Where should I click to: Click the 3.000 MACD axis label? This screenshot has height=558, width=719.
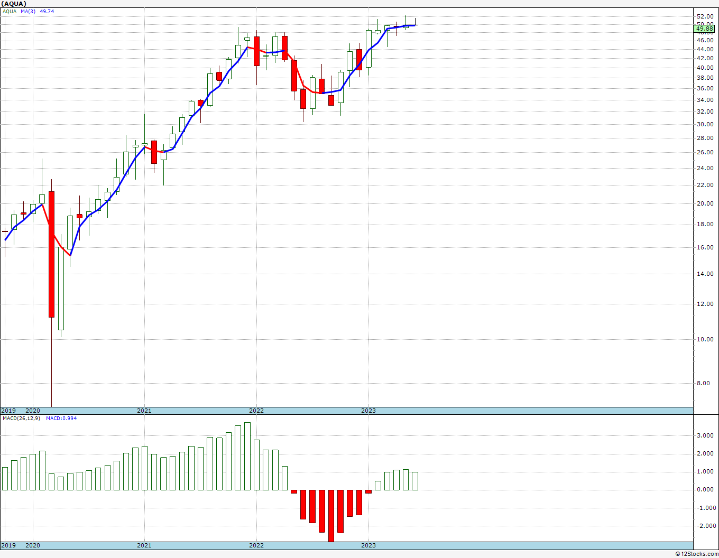706,435
